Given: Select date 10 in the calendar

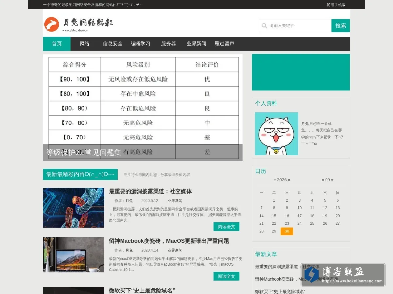Looking at the screenshot, I should point(299,208).
